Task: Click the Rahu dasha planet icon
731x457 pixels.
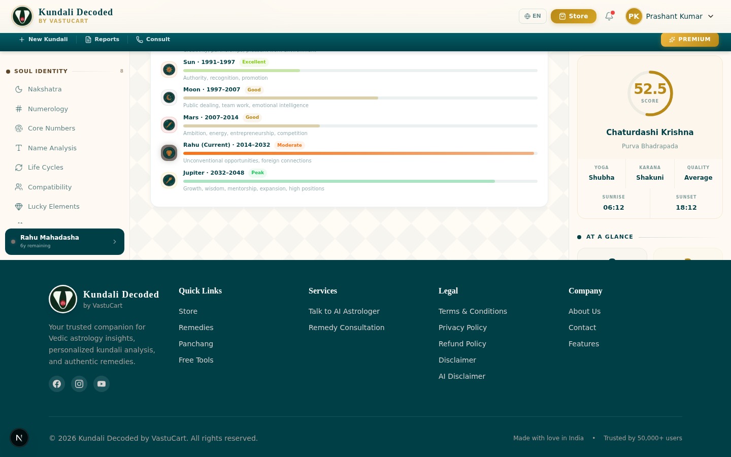Action: click(169, 152)
